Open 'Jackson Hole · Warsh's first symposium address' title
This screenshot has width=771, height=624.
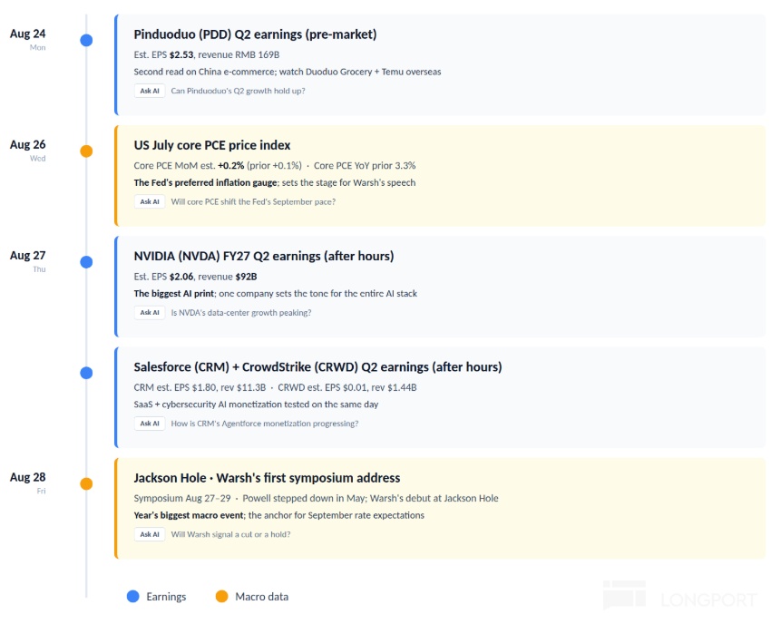[x=267, y=478]
